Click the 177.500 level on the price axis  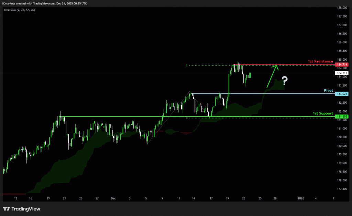click(x=341, y=189)
